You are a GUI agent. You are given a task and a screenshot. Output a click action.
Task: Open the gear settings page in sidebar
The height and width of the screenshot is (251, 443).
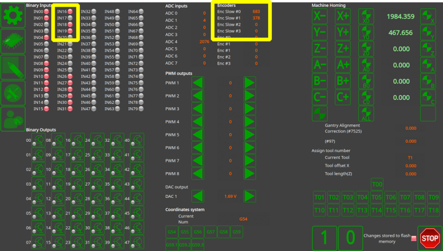[x=13, y=15]
